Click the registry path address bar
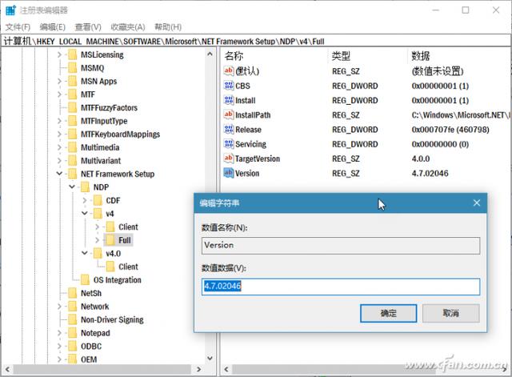 [x=256, y=42]
